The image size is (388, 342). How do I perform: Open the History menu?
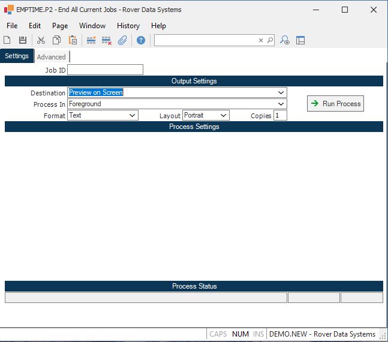coord(128,26)
